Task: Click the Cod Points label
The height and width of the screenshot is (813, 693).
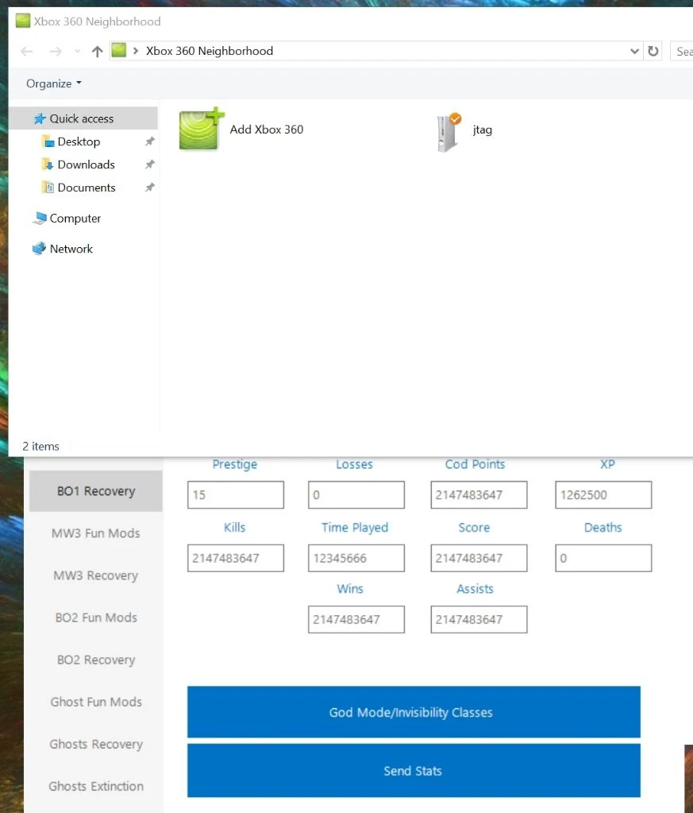Action: tap(475, 464)
